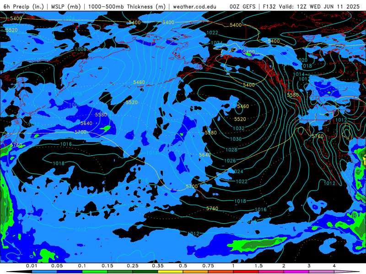Click the dark green 0.25 legend swatch
The image size is (366, 274).
click(145, 272)
